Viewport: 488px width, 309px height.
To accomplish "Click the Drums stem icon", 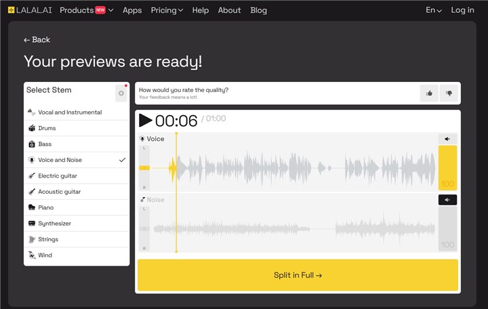I will [x=32, y=128].
